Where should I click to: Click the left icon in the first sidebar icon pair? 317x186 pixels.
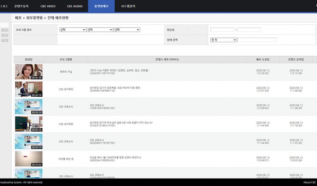pyautogui.click(x=3, y=30)
